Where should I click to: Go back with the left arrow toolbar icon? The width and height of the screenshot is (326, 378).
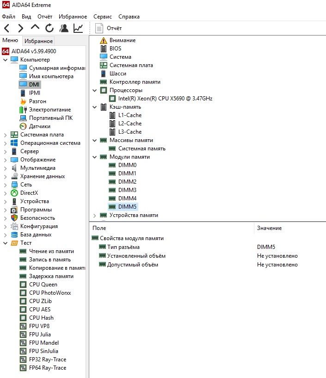(7, 28)
